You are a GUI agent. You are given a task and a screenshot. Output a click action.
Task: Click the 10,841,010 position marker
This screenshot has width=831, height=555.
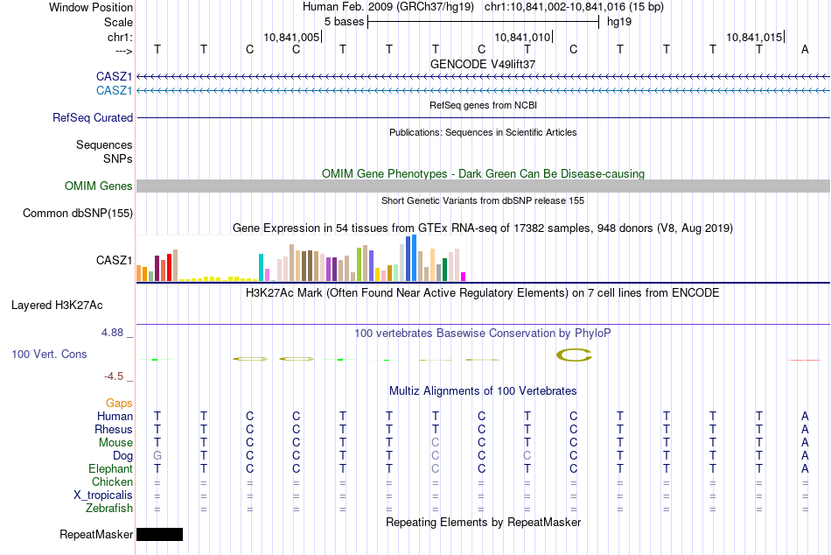522,37
